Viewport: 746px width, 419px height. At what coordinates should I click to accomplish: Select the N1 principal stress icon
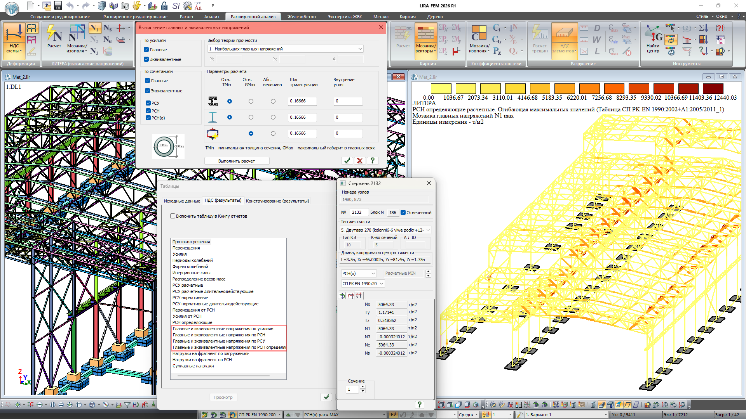pyautogui.click(x=94, y=28)
